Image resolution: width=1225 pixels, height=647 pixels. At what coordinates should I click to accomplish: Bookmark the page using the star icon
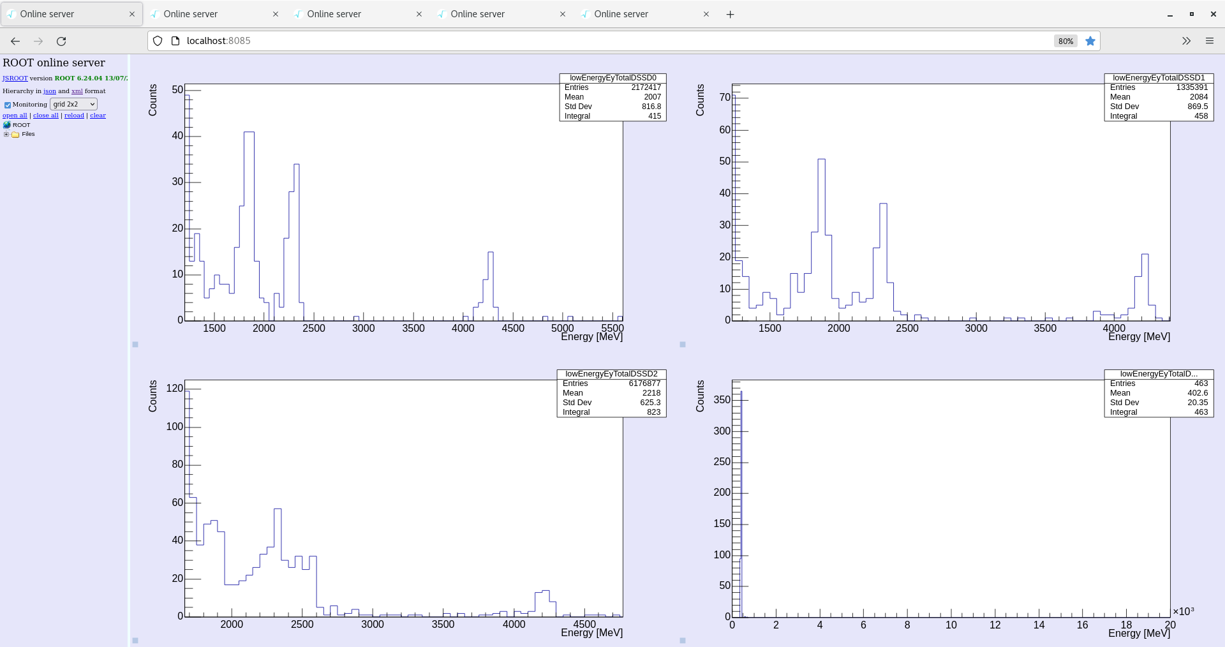click(1090, 41)
